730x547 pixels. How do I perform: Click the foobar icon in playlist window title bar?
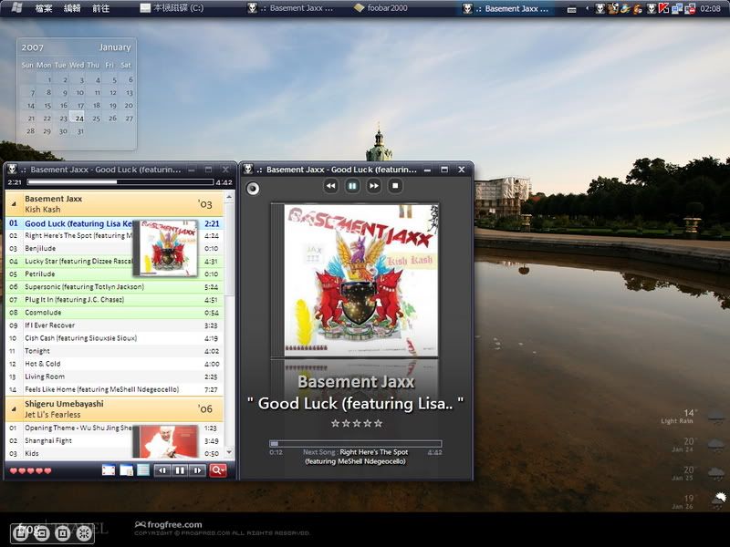[12, 170]
